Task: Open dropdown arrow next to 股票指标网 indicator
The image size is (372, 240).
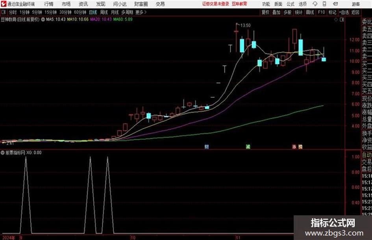Action: (x=3, y=153)
